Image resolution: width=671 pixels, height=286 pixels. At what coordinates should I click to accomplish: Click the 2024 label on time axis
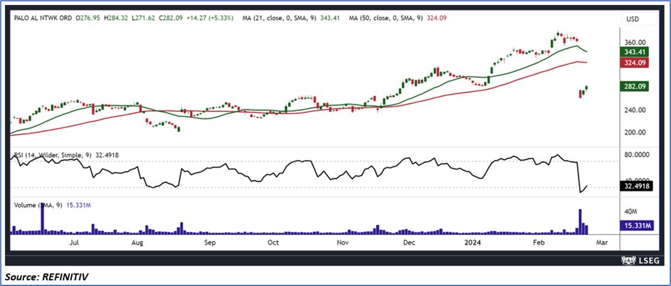(474, 243)
